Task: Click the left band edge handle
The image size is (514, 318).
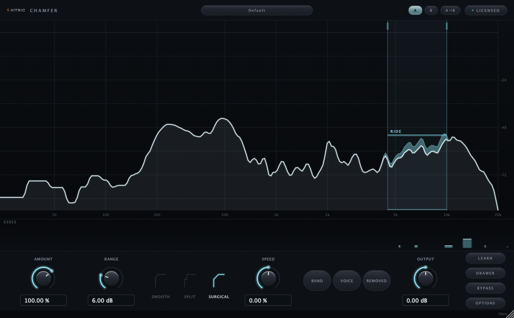Action: tap(387, 26)
